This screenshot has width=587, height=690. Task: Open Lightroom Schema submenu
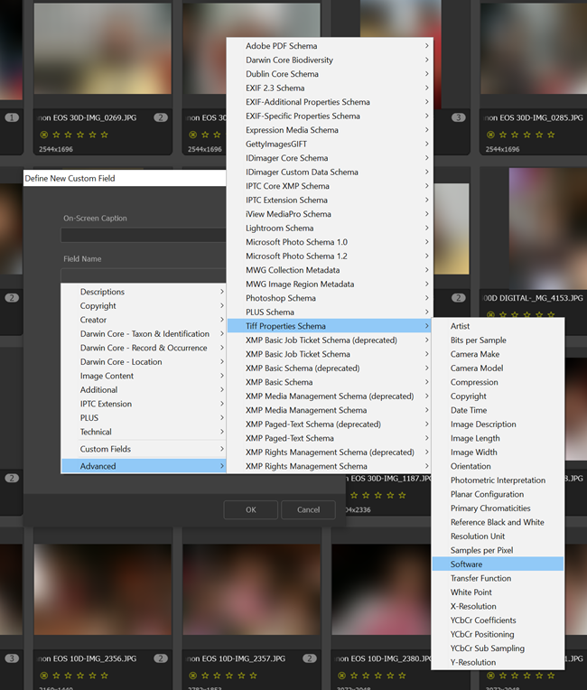[x=330, y=228]
